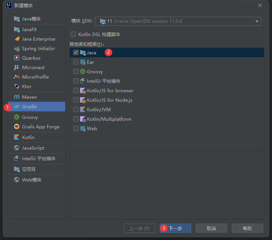
Task: Click the Web framework icon in list
Action: [x=83, y=128]
